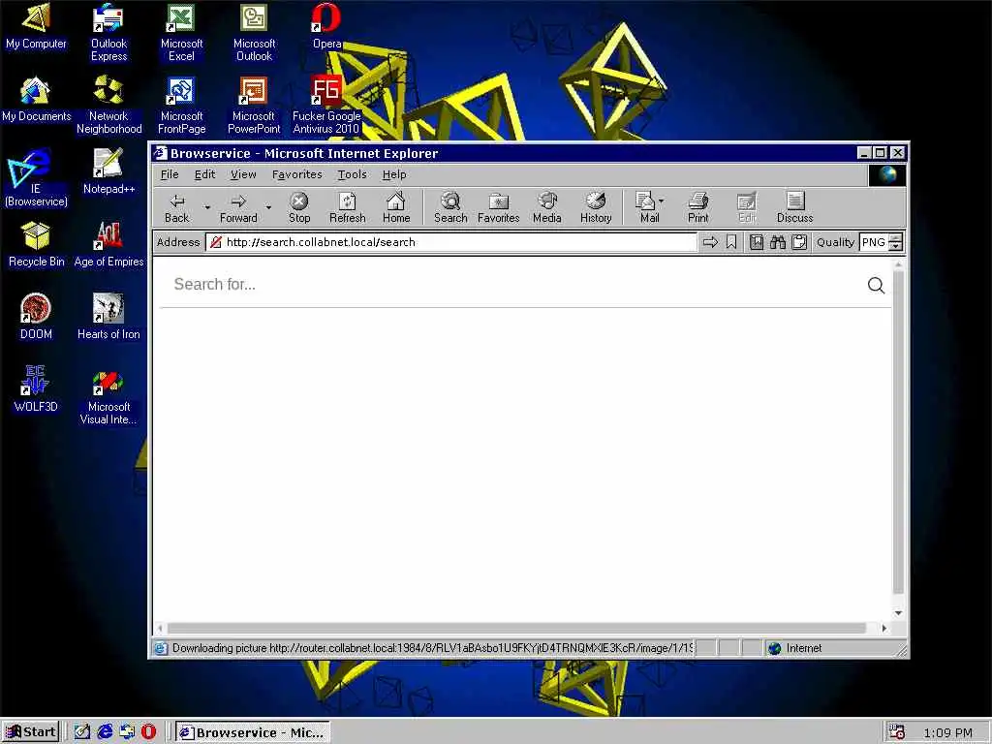Open the Edit menu

[204, 174]
